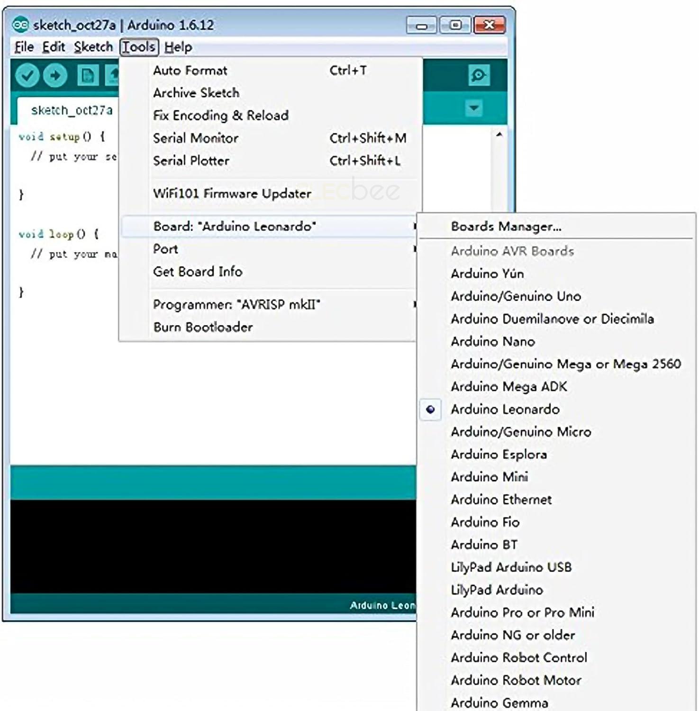Choose Arduino/Genuino Uno board
This screenshot has height=711, width=699.
[x=516, y=296]
